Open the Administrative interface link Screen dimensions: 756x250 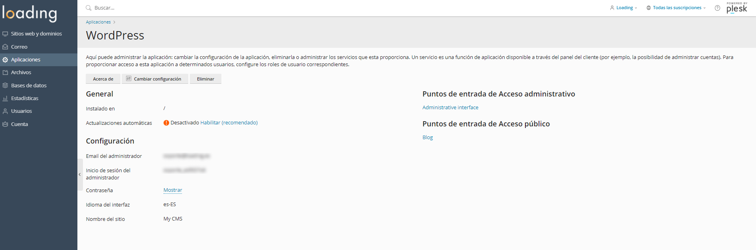(450, 107)
